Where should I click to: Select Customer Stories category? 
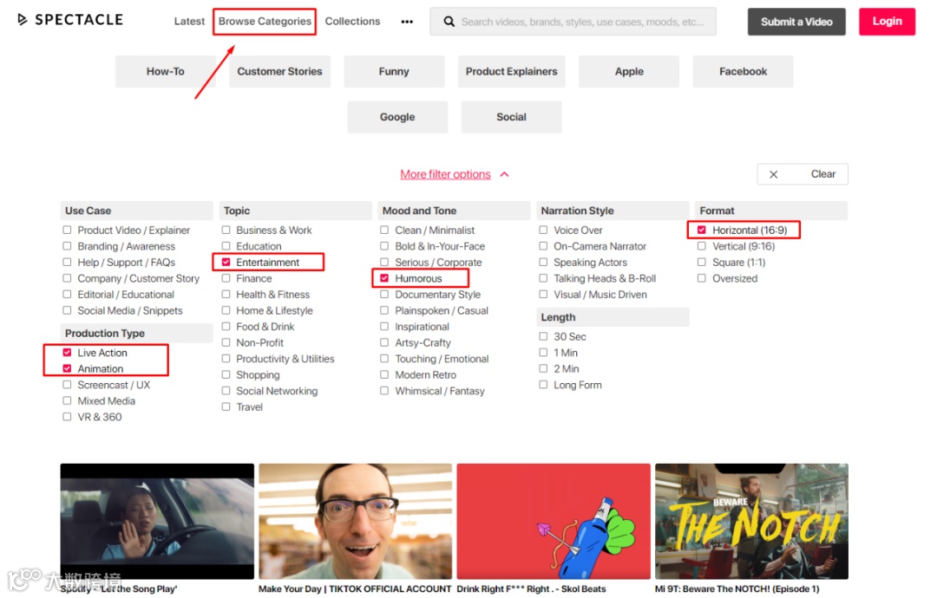279,72
